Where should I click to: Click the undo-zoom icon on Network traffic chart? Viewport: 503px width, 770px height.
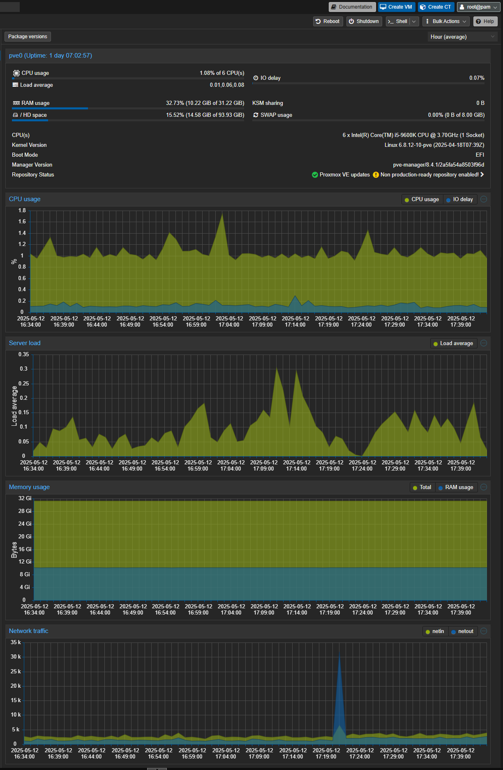484,631
